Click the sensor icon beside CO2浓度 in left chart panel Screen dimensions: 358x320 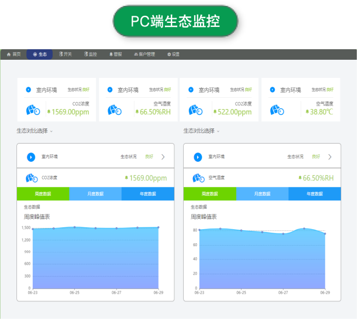(32, 178)
